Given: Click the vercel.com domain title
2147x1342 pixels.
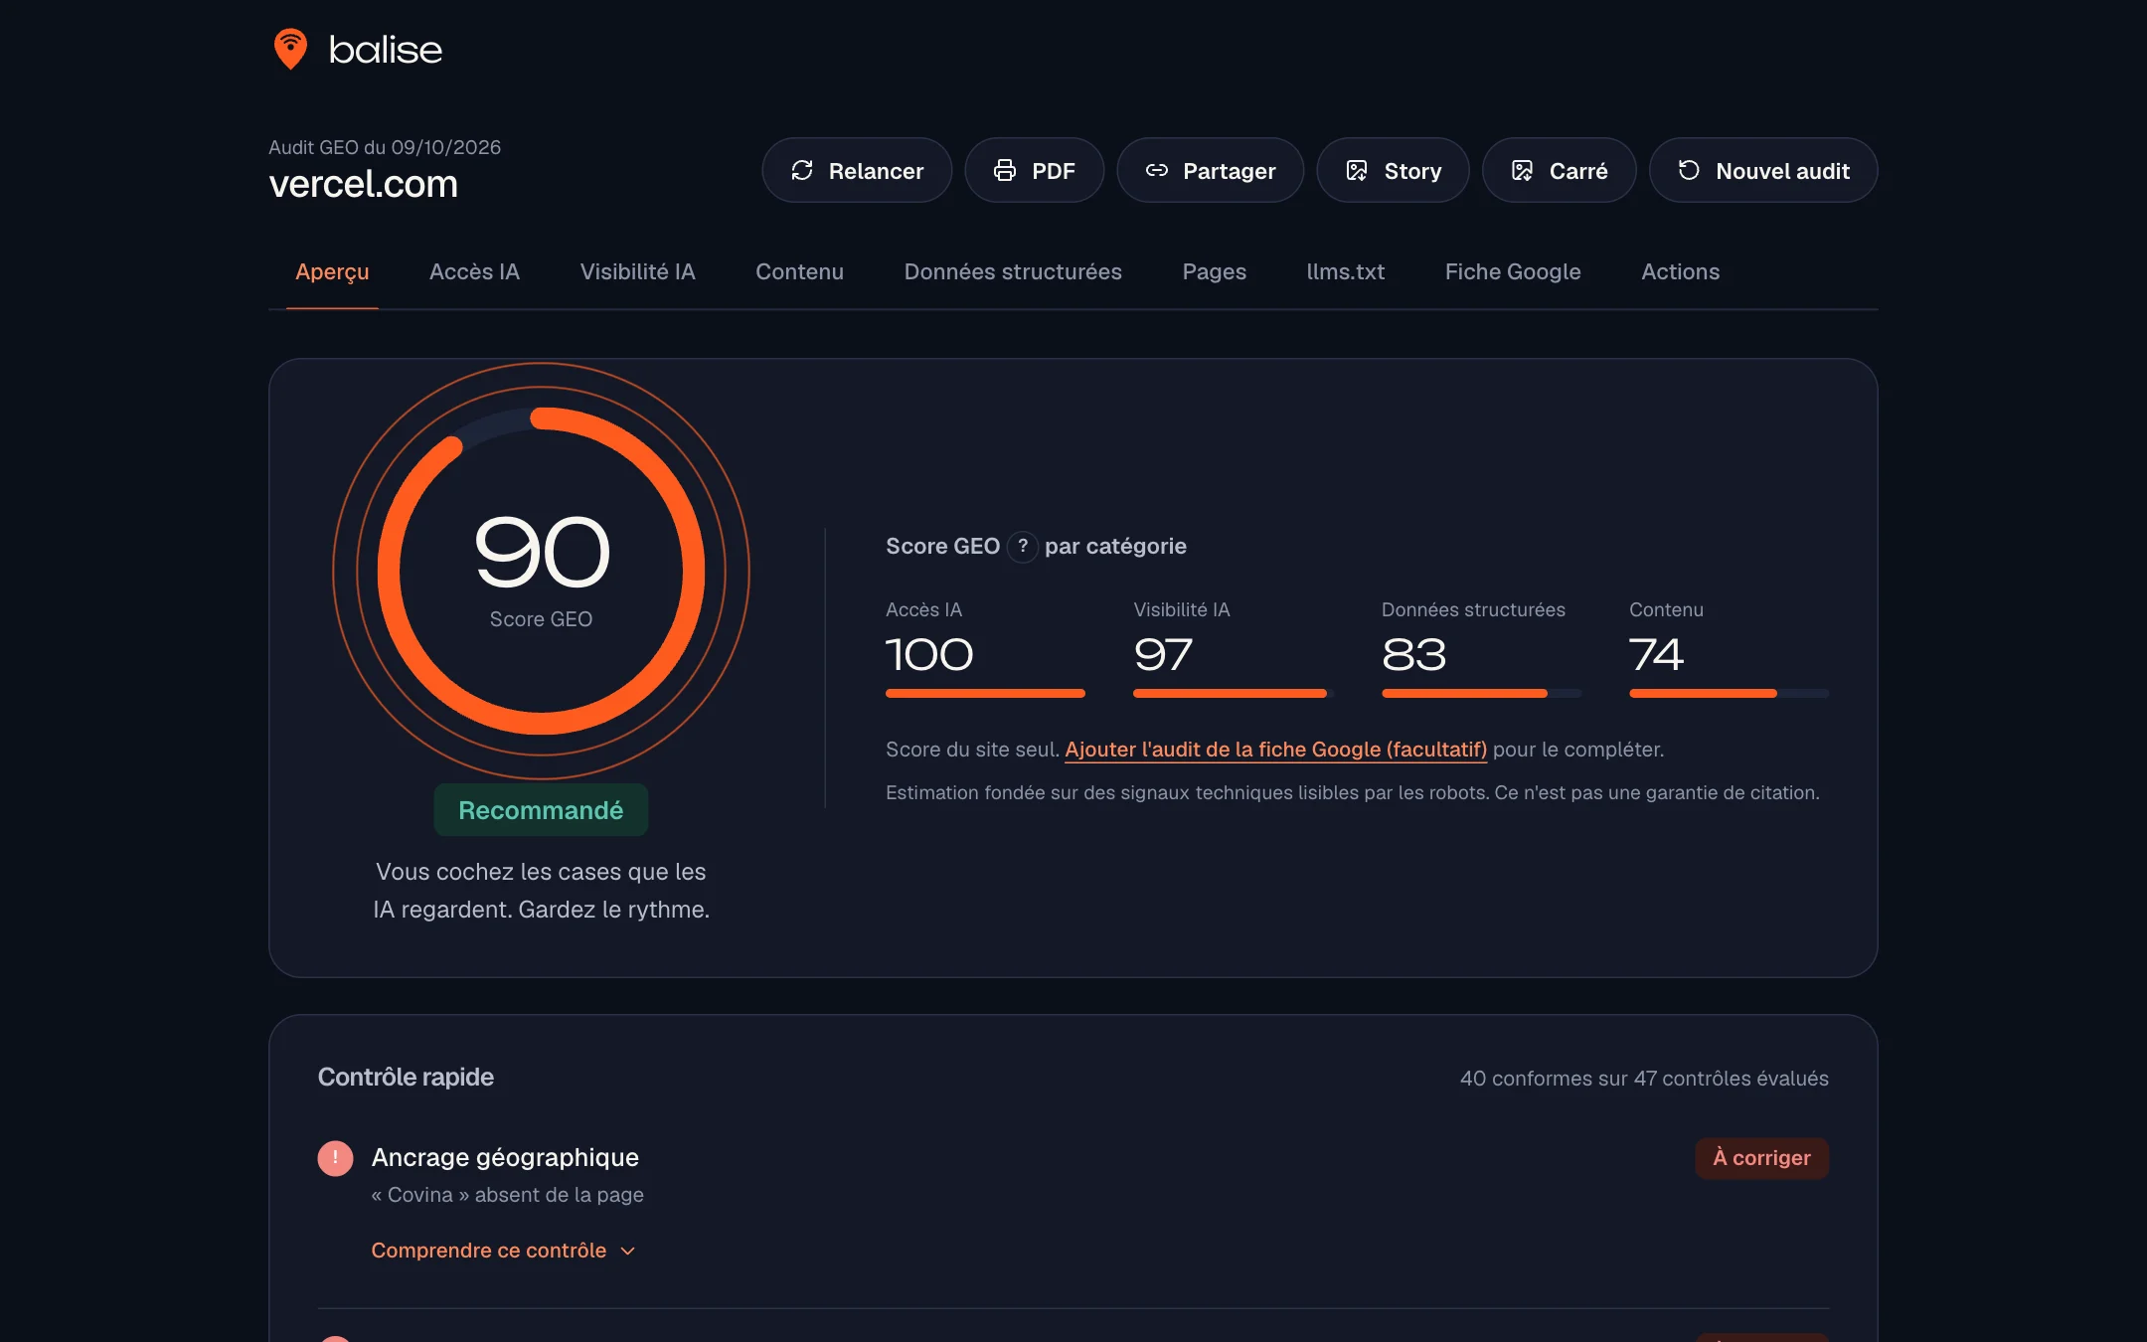Looking at the screenshot, I should click(363, 184).
